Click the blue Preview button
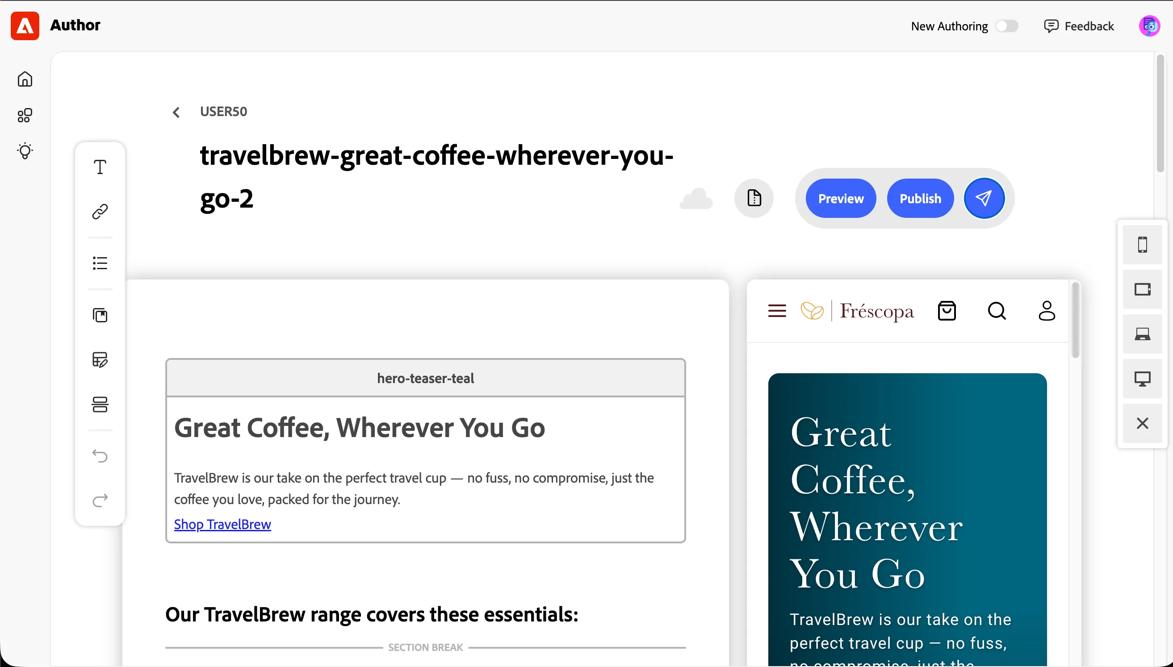The image size is (1173, 667). (x=841, y=198)
